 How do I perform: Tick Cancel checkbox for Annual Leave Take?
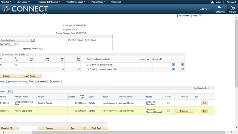click(x=168, y=111)
